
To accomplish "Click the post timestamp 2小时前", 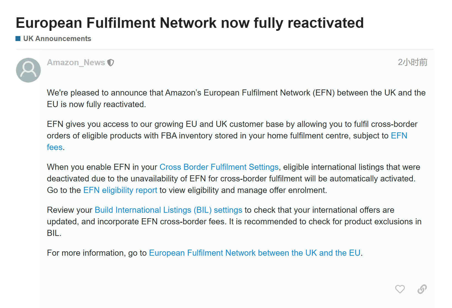I will (x=412, y=62).
